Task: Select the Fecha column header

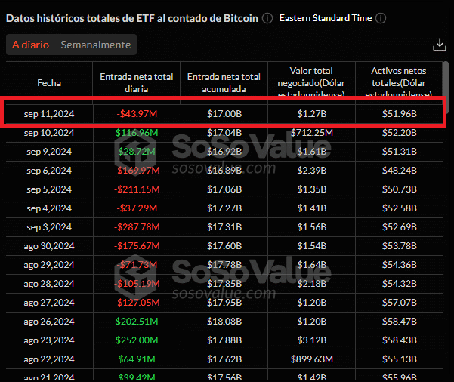Action: [49, 83]
